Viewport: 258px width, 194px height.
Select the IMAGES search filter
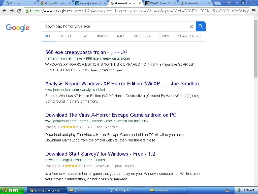(x=103, y=36)
